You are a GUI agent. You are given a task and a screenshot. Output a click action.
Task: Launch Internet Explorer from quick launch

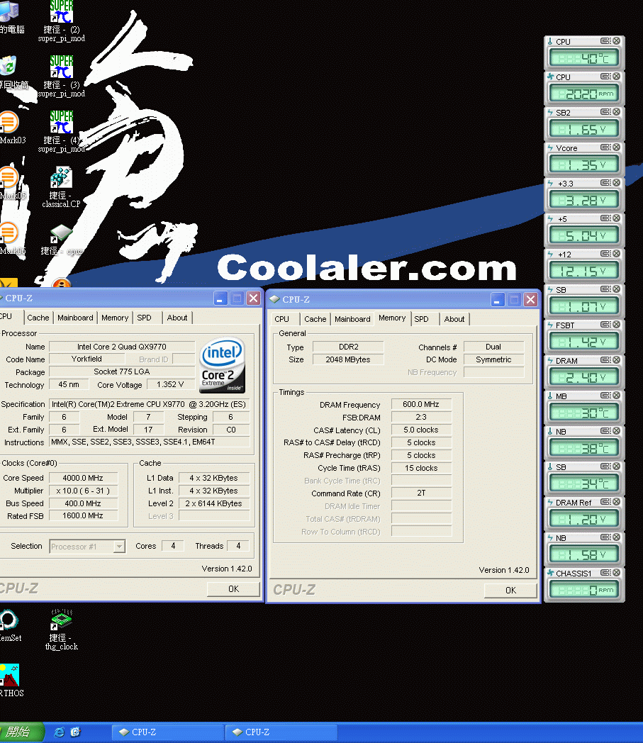(x=60, y=732)
